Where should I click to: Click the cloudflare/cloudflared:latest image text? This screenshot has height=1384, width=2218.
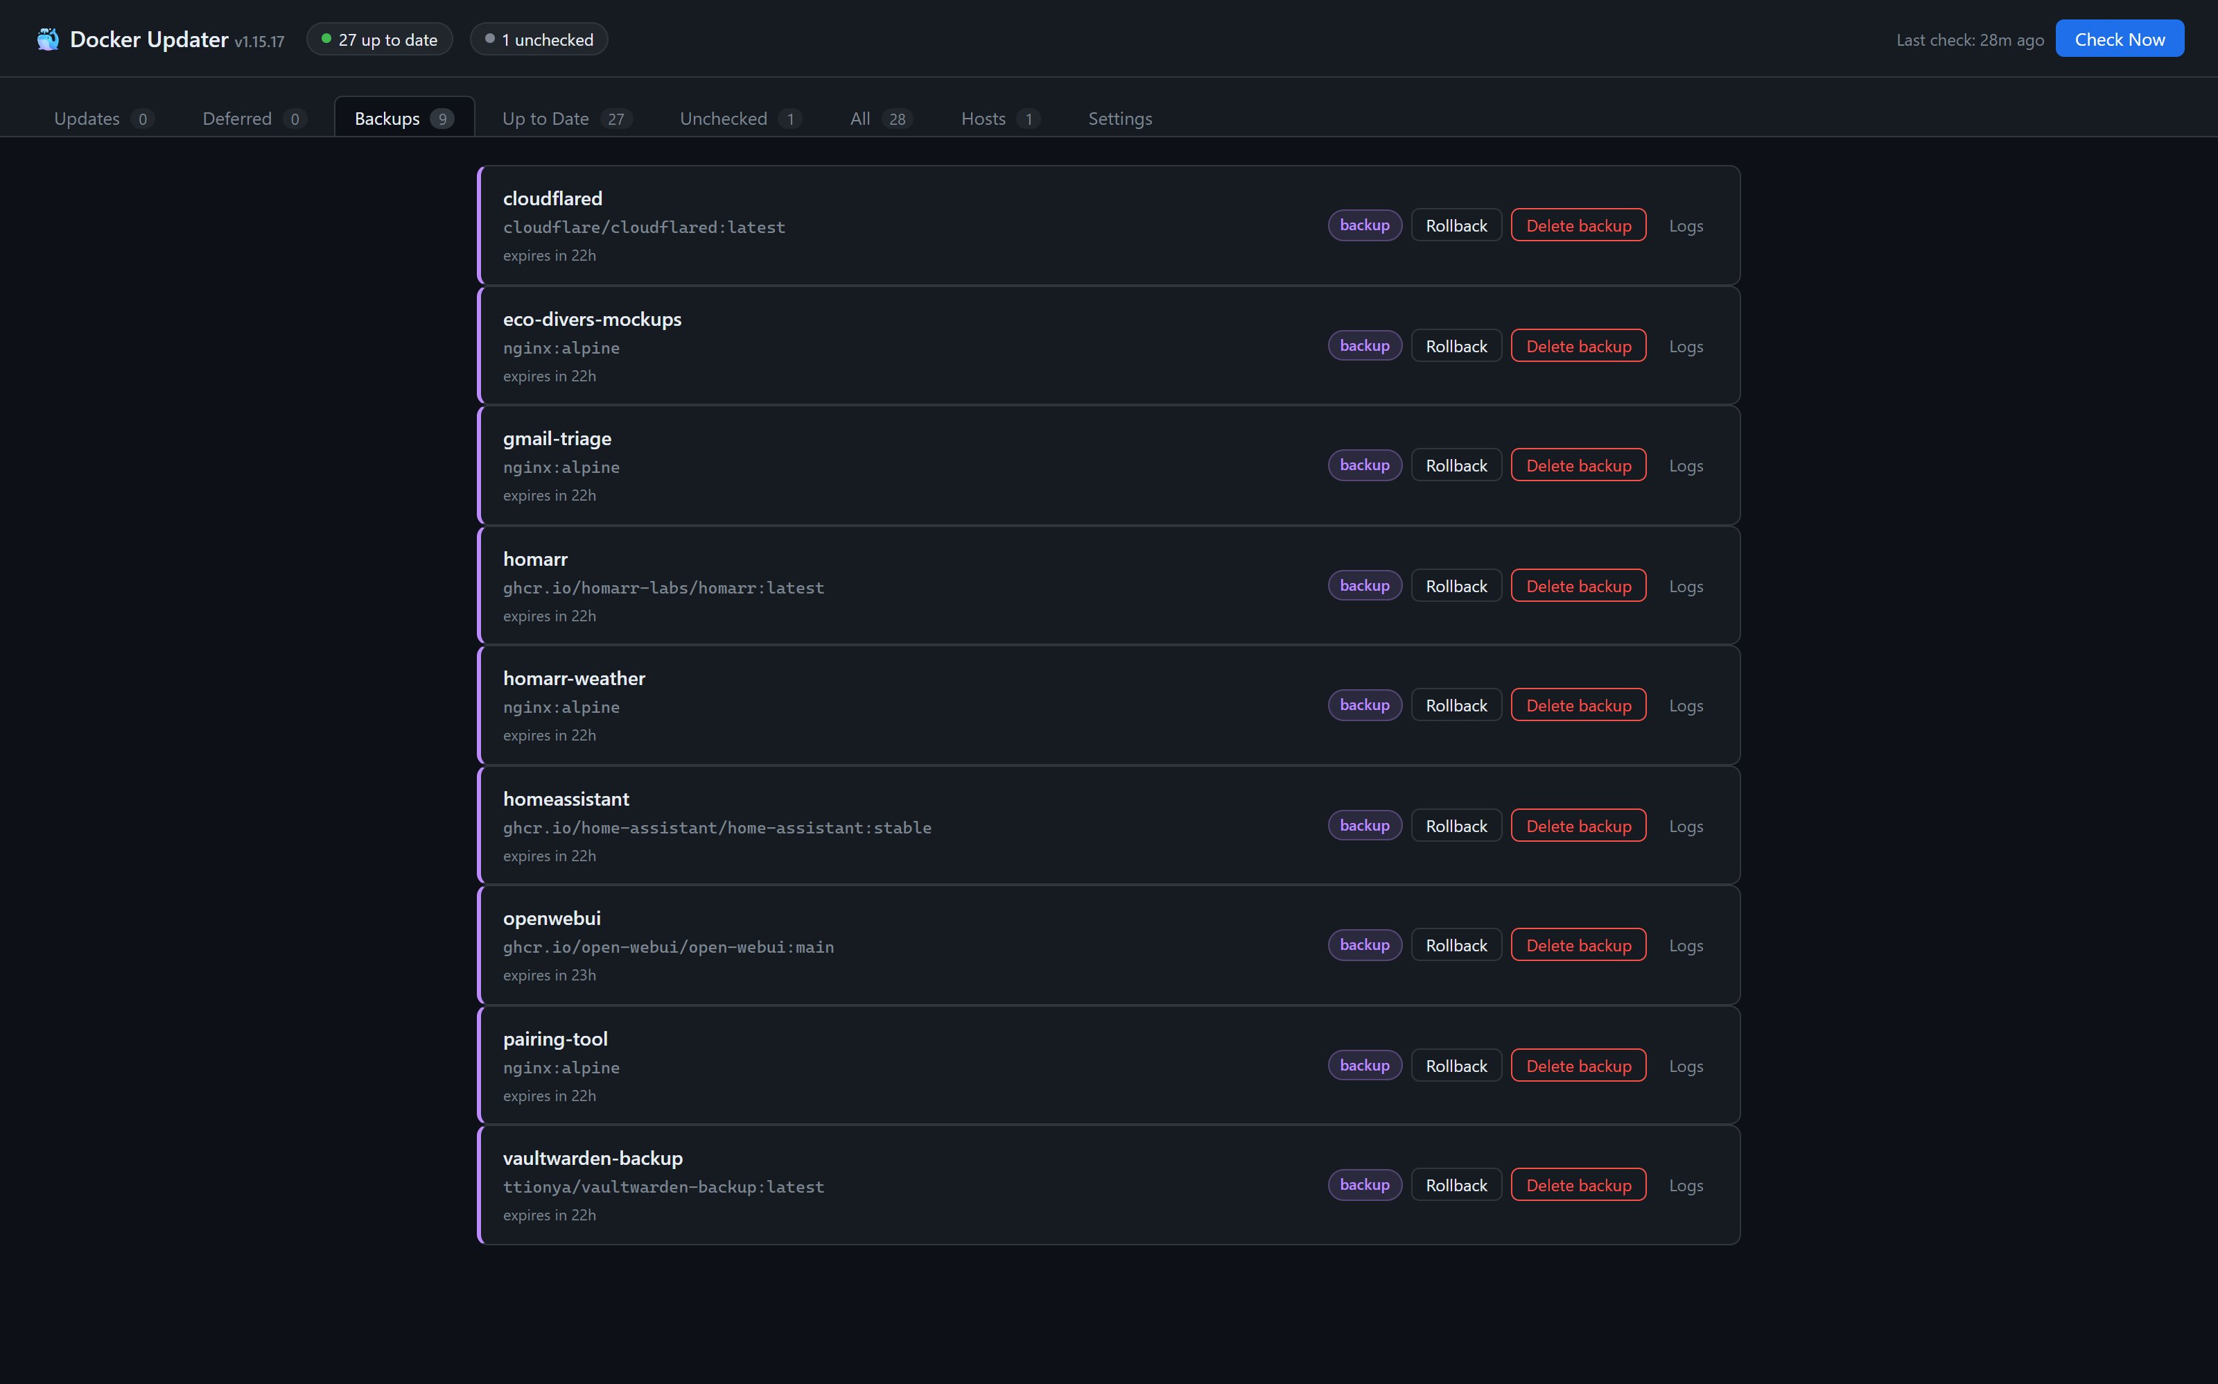[x=644, y=227]
